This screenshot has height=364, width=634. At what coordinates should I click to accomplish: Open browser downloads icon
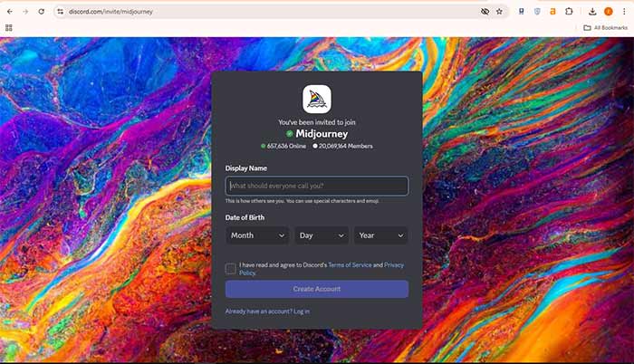[x=592, y=12]
